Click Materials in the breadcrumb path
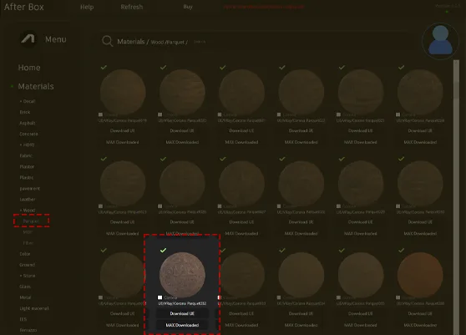 click(x=131, y=42)
